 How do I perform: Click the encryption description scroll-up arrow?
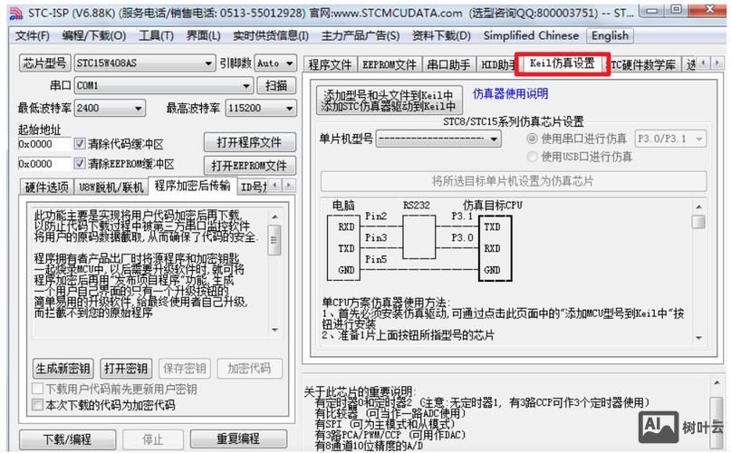coord(274,217)
